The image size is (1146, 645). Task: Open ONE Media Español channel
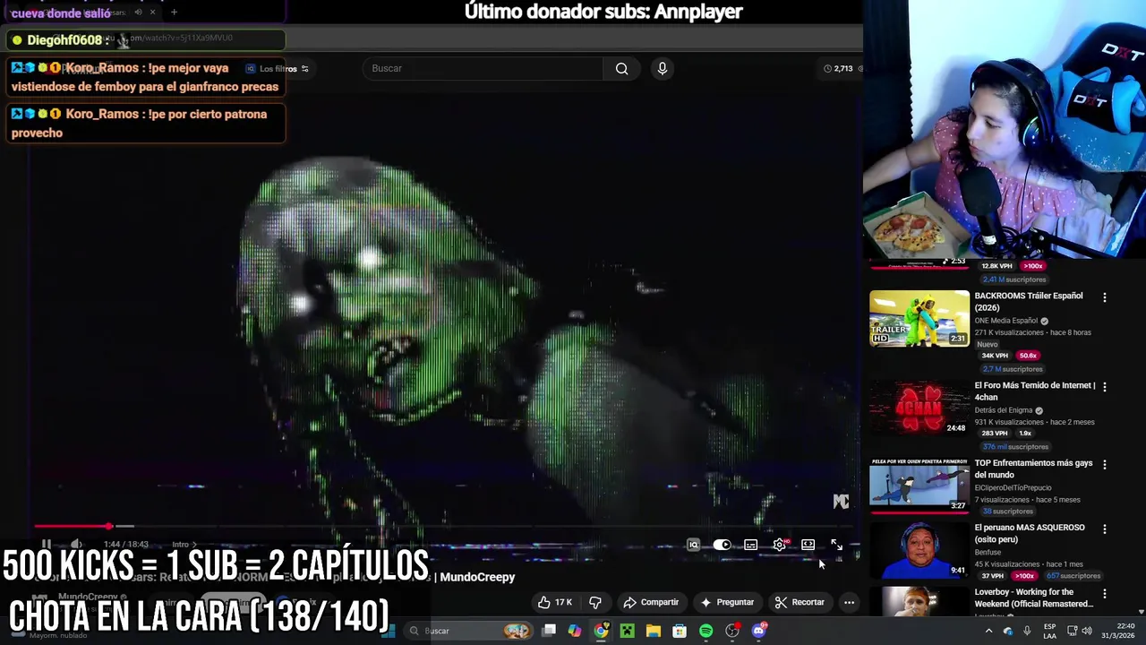pyautogui.click(x=1005, y=321)
